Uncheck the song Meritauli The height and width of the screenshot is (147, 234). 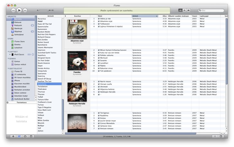(x=99, y=58)
